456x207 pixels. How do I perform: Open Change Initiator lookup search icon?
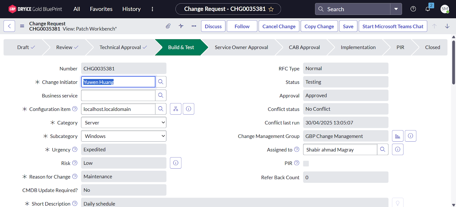coord(161,82)
